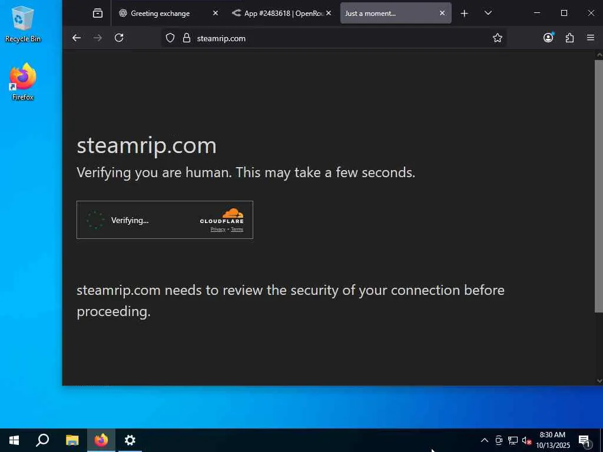Bookmark this page with star icon

click(x=497, y=38)
